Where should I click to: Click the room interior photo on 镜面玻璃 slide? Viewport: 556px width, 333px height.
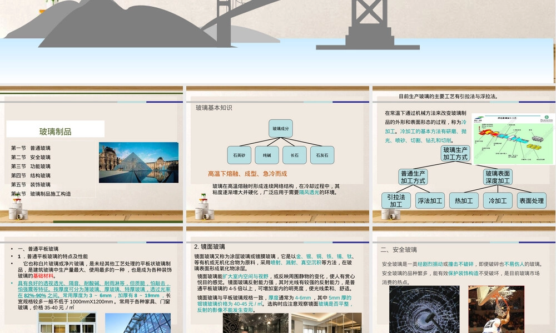click(x=326, y=323)
